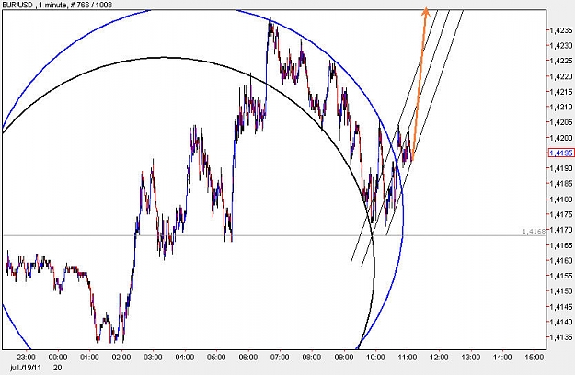Click the 15:00 time axis label
575x375 pixels.
point(535,357)
